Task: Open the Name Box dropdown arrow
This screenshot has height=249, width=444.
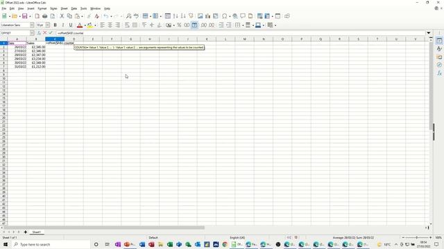Action: pyautogui.click(x=33, y=33)
